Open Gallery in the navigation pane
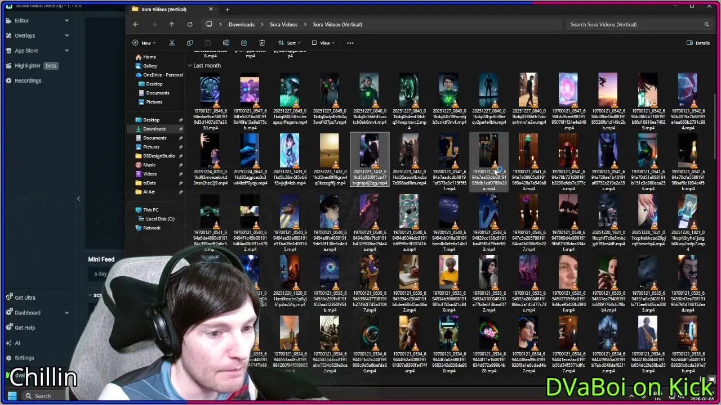Image resolution: width=721 pixels, height=405 pixels. coord(150,66)
